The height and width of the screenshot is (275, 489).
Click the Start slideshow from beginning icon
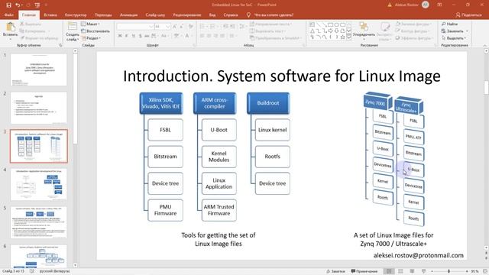coord(37,5)
